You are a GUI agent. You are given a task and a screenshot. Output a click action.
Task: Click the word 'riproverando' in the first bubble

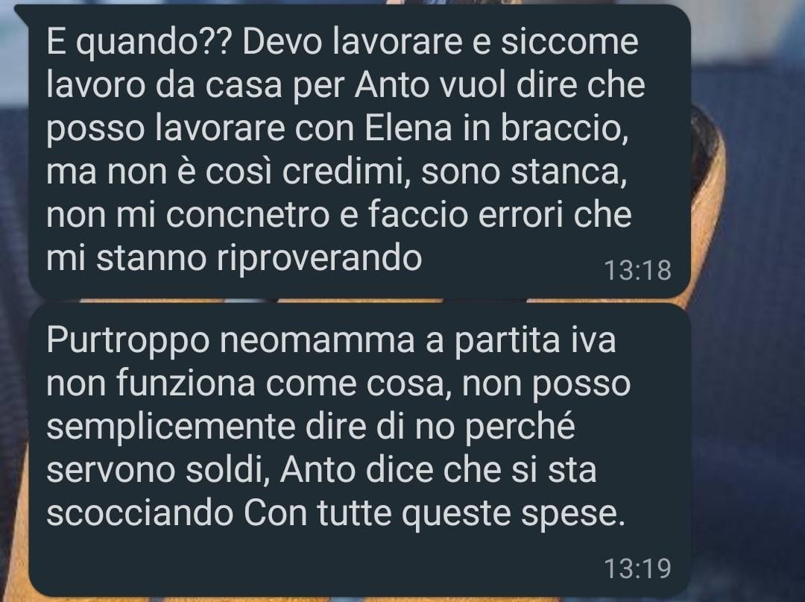click(319, 258)
